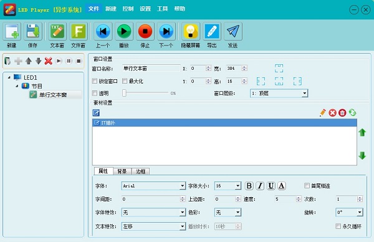This screenshot has height=242, width=374.
Task: Click the 发送 paper-plane send icon
Action: tap(233, 31)
